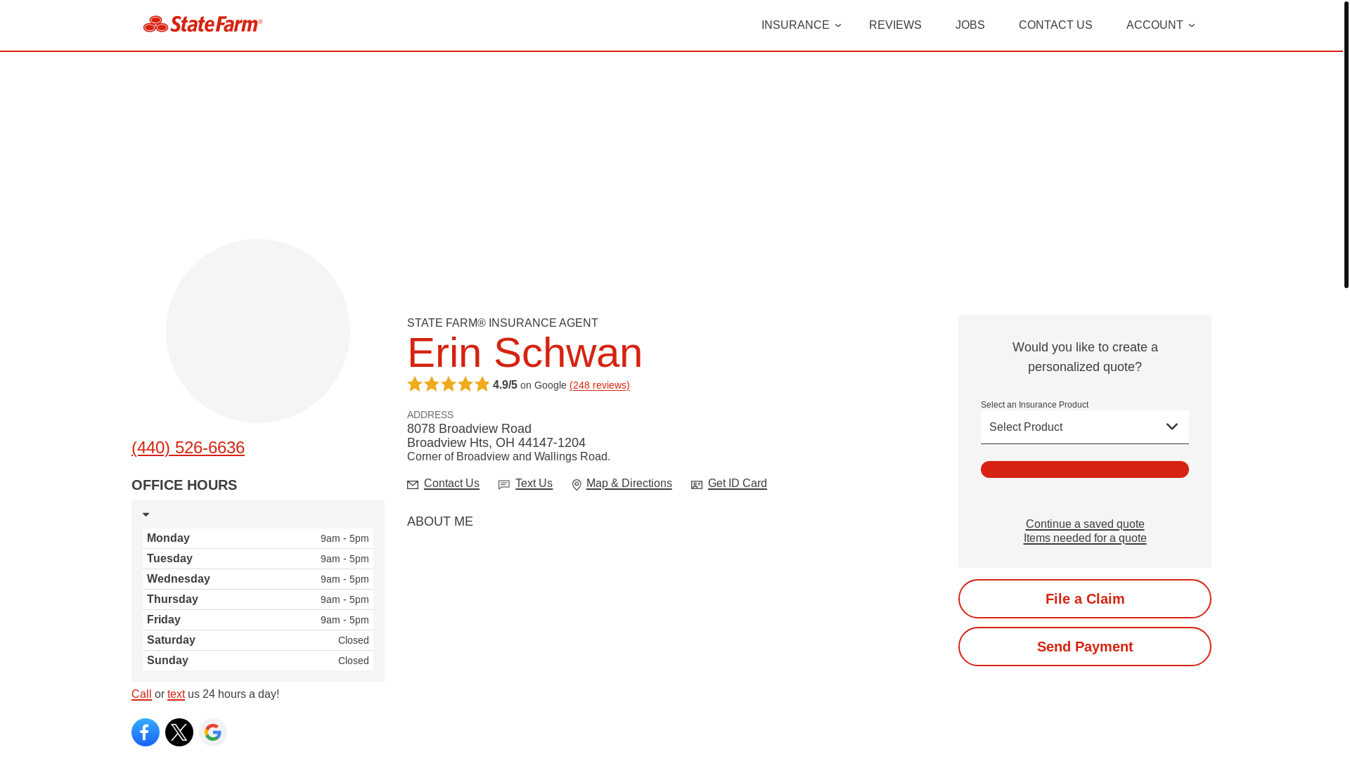Click the Contact Us link under the address
The width and height of the screenshot is (1350, 759).
tap(451, 484)
